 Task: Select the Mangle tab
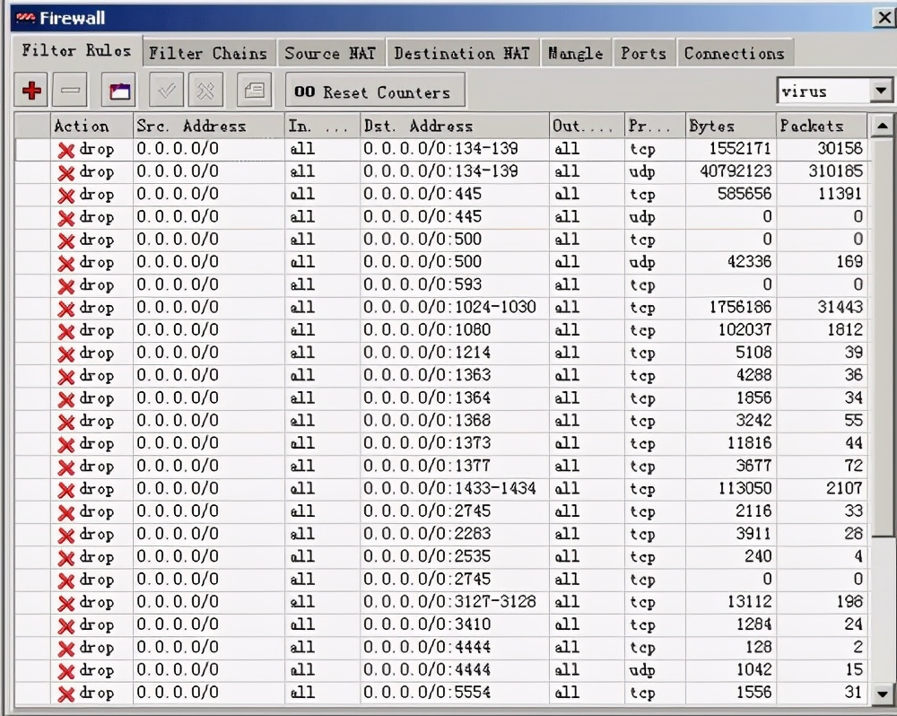pyautogui.click(x=576, y=53)
